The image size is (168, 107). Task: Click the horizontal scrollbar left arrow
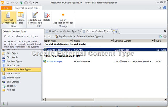[x=44, y=99]
